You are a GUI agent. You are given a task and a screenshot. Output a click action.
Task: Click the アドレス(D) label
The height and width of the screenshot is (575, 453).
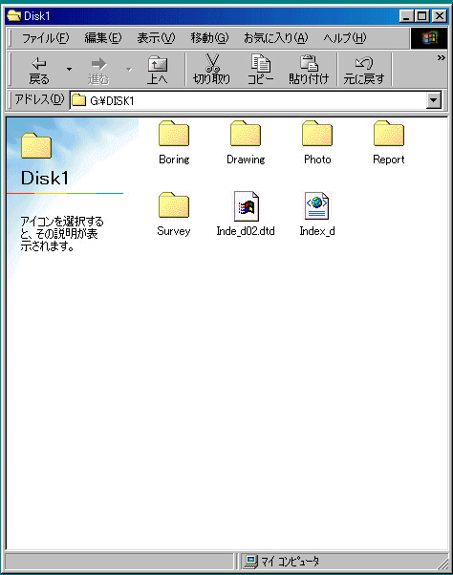(39, 99)
